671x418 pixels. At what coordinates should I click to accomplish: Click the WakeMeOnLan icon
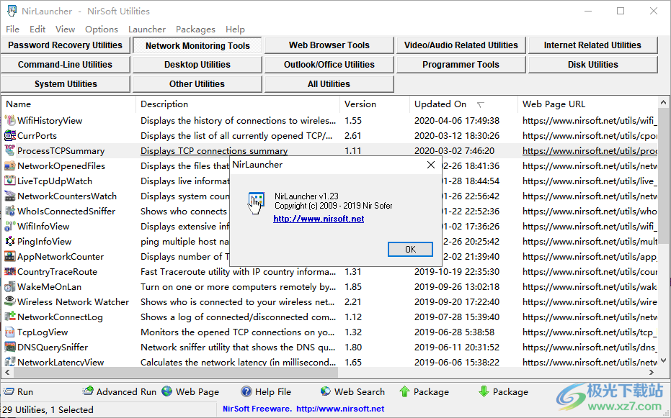[x=9, y=286]
